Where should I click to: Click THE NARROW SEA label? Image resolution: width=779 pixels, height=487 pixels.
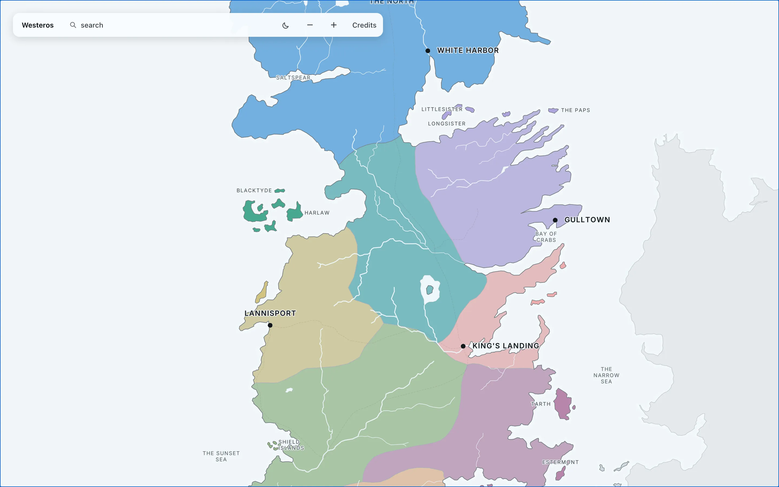(606, 375)
